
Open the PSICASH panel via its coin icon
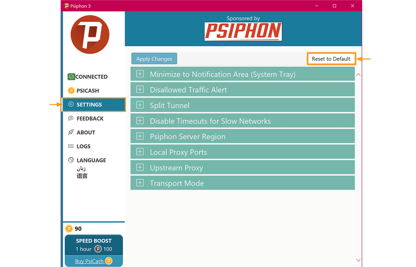pyautogui.click(x=71, y=90)
